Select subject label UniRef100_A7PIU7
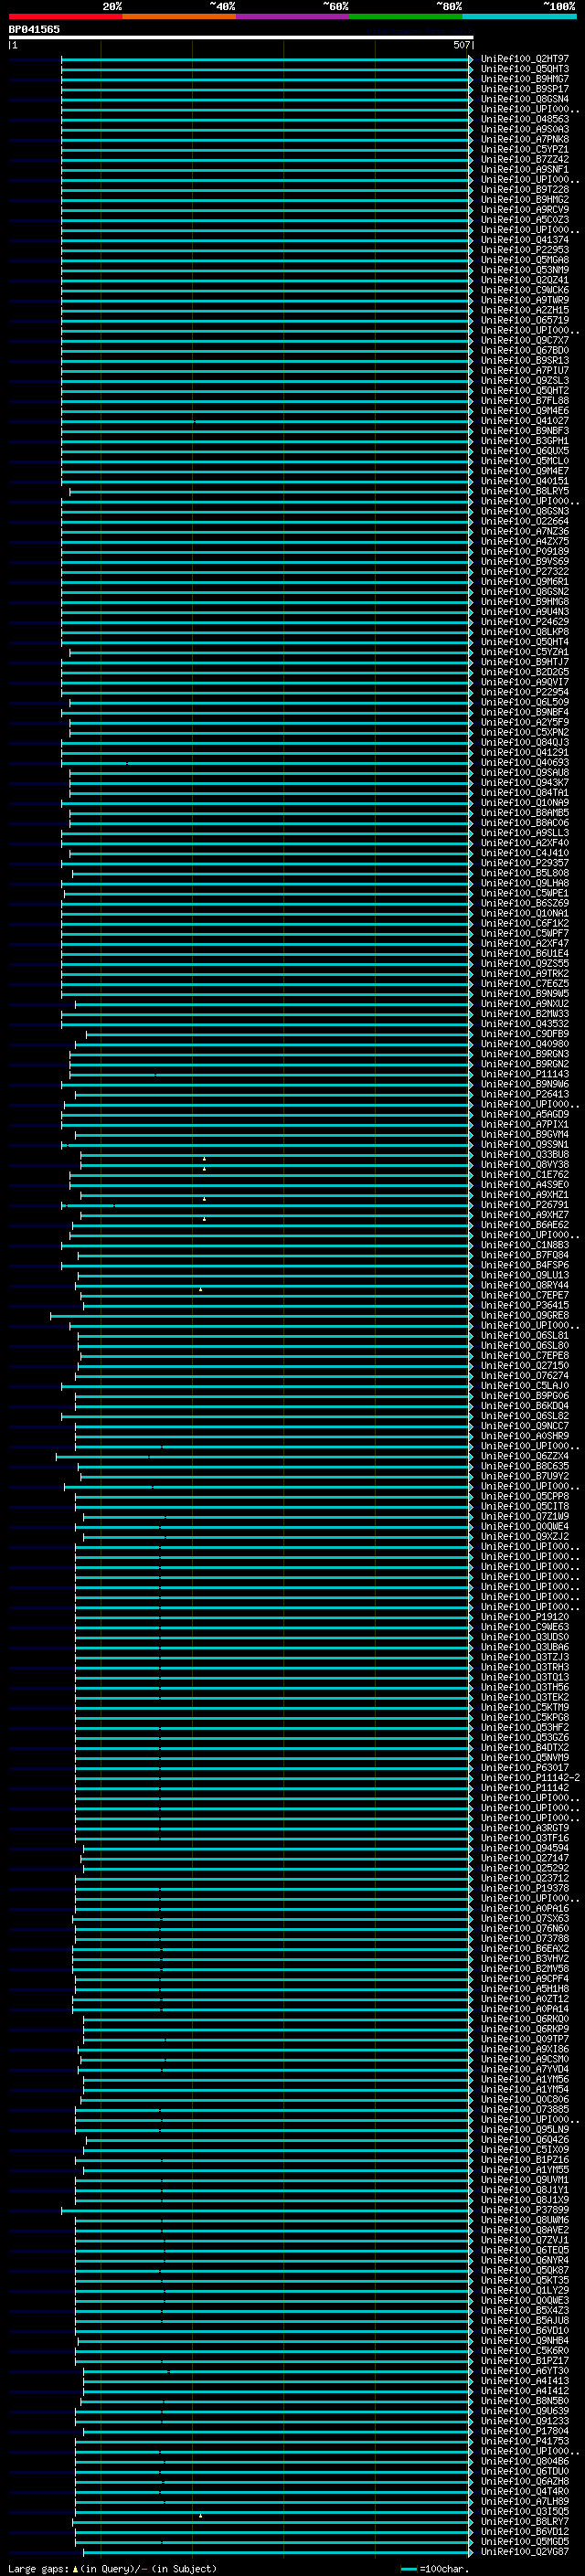This screenshot has width=585, height=2576. (x=525, y=371)
